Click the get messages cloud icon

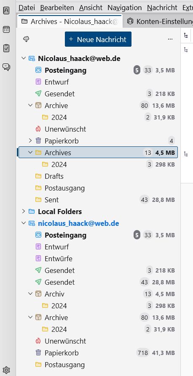pyautogui.click(x=26, y=39)
